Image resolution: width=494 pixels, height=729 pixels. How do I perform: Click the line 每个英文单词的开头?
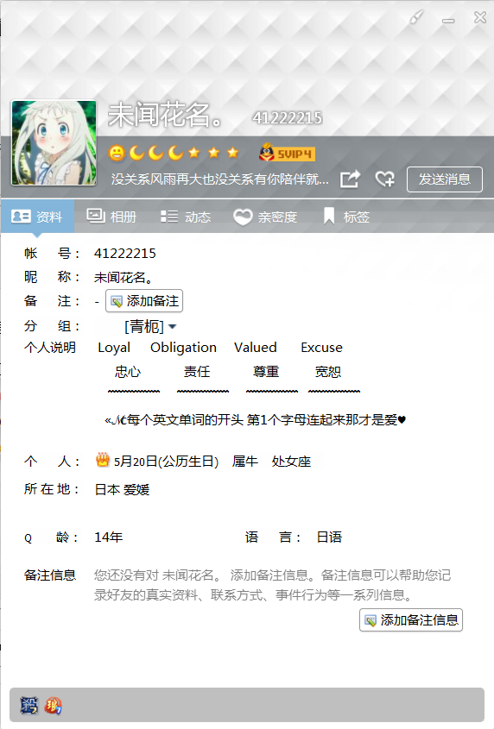[255, 420]
